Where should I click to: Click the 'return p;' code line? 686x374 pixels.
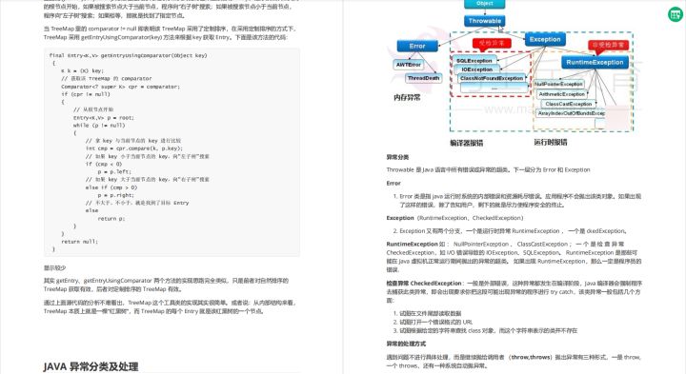point(111,218)
